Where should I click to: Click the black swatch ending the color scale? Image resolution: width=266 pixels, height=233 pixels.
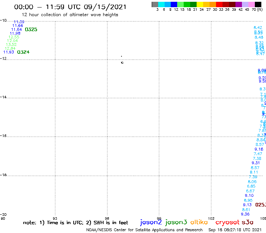(x=258, y=4)
